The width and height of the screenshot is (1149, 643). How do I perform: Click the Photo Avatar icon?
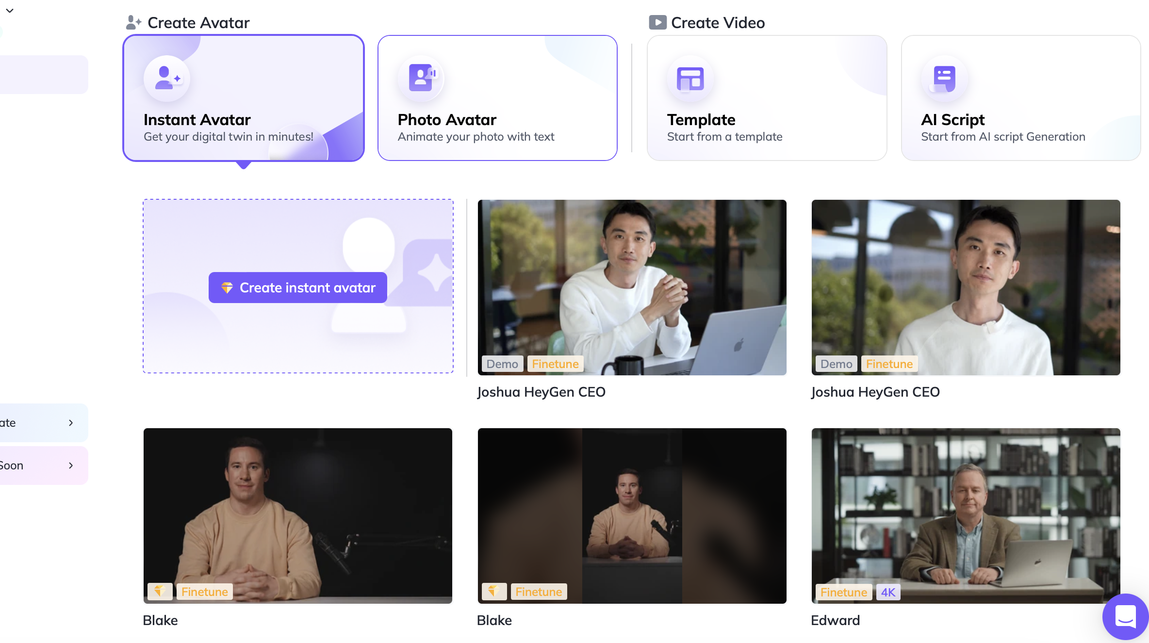pos(421,78)
